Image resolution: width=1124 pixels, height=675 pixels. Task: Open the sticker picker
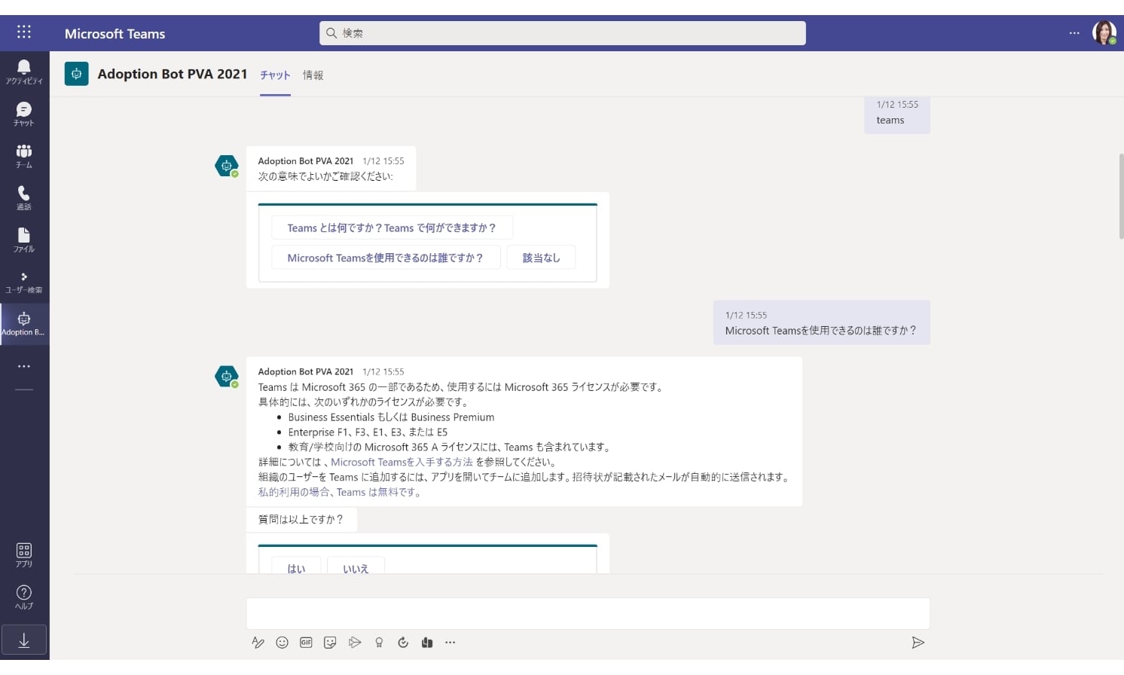[330, 643]
